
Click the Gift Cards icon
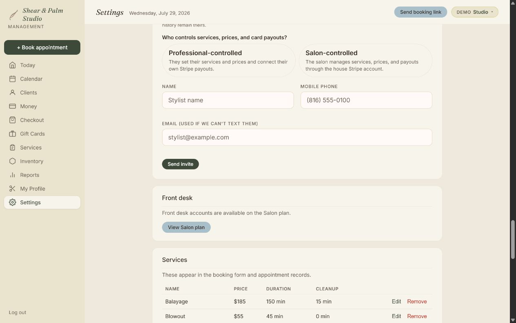(13, 134)
